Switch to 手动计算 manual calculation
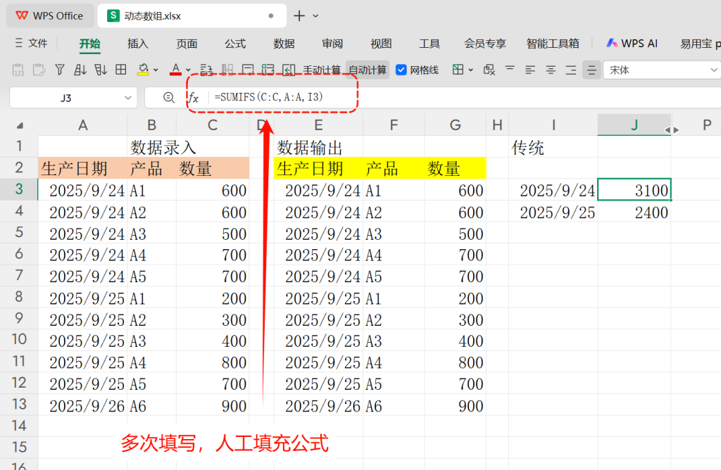 click(x=321, y=70)
